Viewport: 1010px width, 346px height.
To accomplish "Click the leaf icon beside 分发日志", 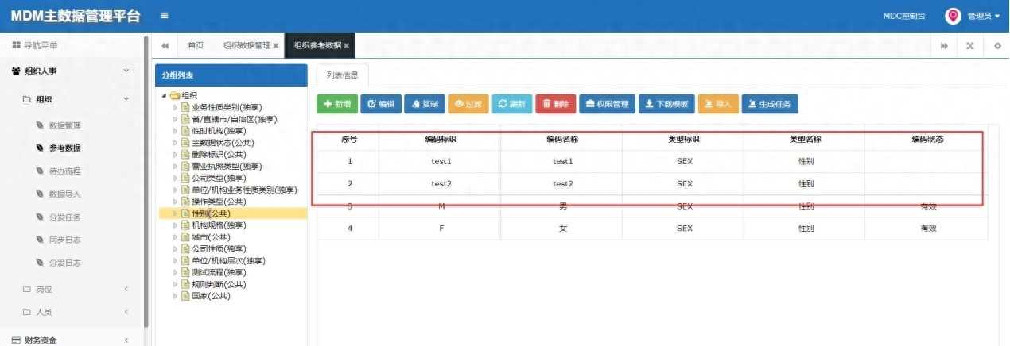I will [x=40, y=263].
